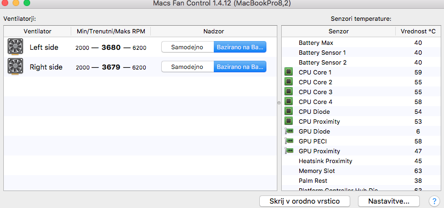This screenshot has width=444, height=208.
Task: Click the green zoom window button
Action: [27, 3]
